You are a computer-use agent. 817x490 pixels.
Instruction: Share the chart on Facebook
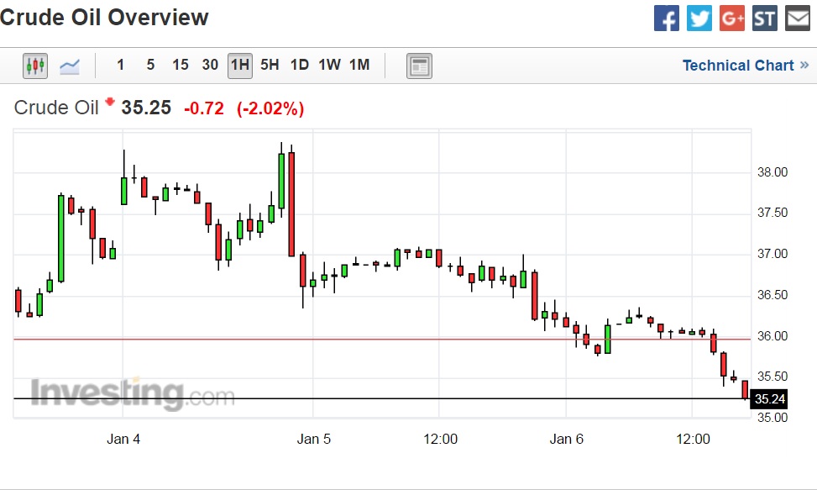coord(667,18)
